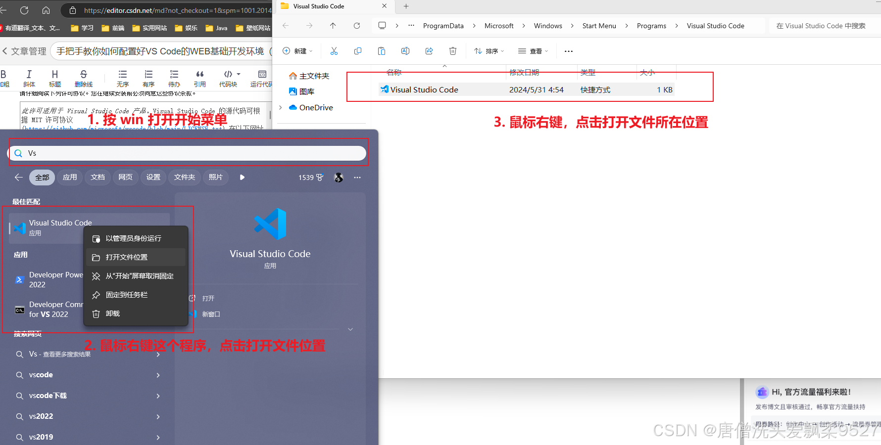Click the rewards points 1539 indicator
This screenshot has width=881, height=445.
point(311,178)
